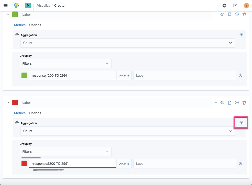Click the Lucene button beside response:[200 TO 299]

point(124,75)
